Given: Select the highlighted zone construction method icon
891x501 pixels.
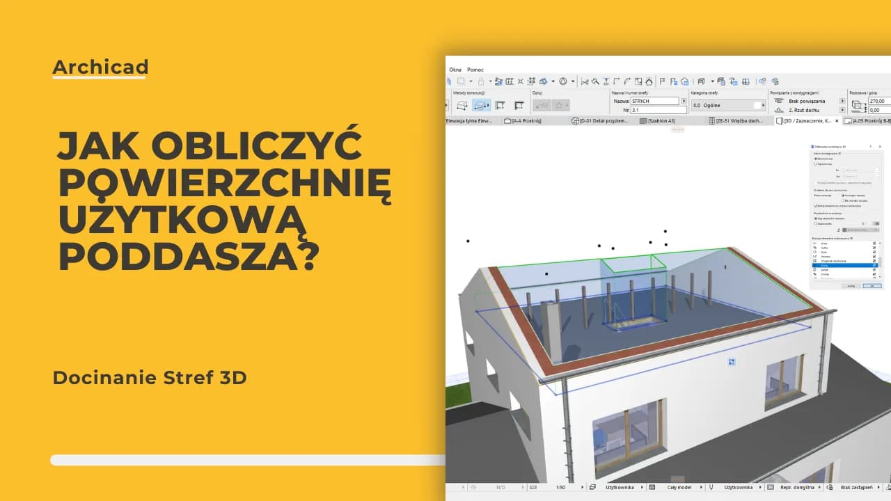Looking at the screenshot, I should pyautogui.click(x=481, y=106).
